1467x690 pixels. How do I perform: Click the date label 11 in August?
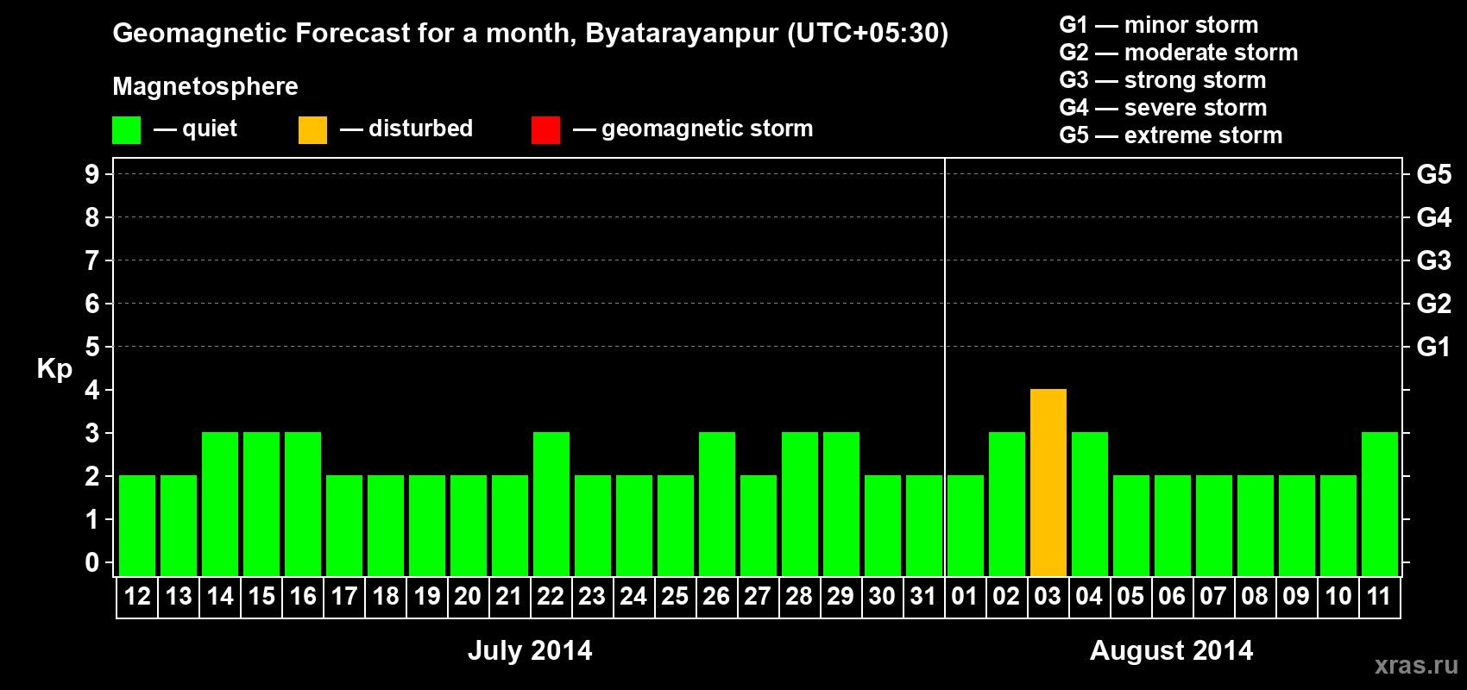click(1379, 596)
